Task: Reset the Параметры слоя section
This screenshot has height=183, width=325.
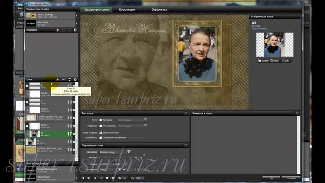Action: tap(186, 145)
